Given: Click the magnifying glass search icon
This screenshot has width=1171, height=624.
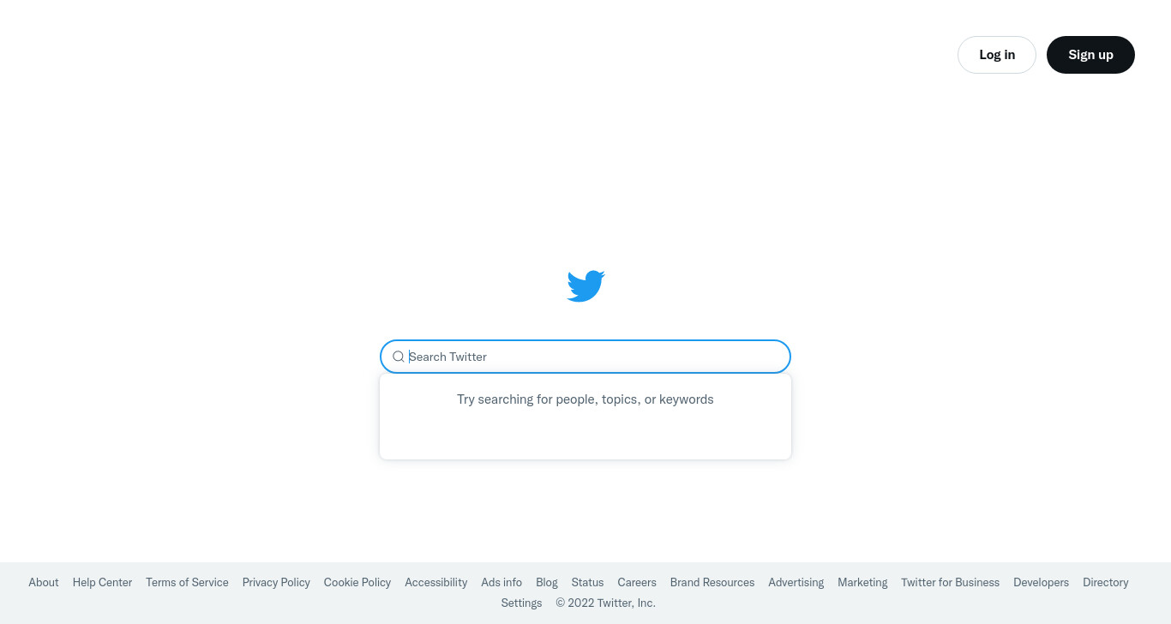Looking at the screenshot, I should [x=399, y=357].
